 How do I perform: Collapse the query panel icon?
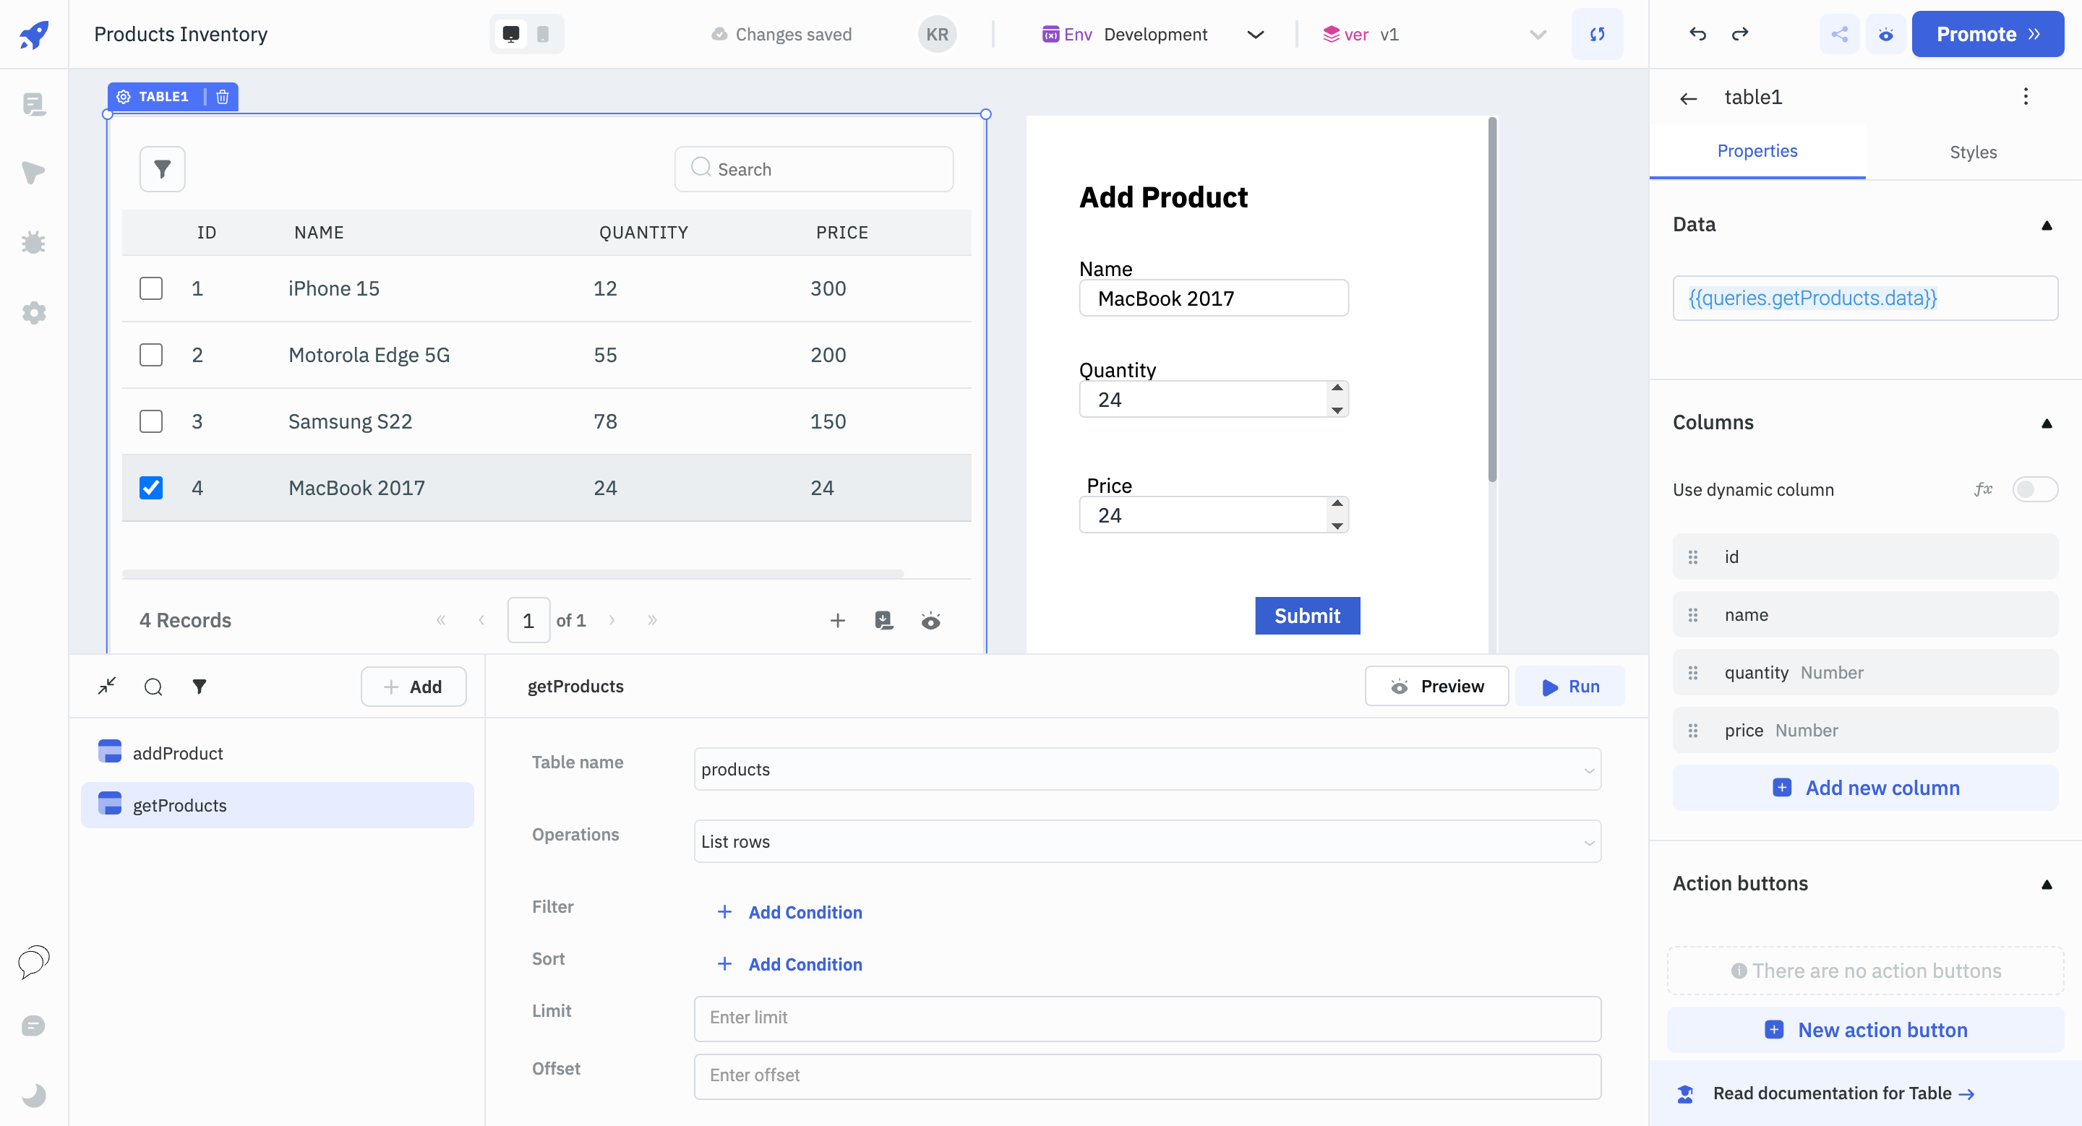tap(107, 686)
